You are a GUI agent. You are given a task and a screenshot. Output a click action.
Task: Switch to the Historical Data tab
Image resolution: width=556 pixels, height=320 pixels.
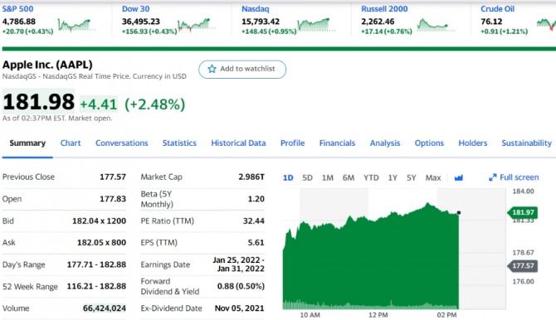coord(238,143)
